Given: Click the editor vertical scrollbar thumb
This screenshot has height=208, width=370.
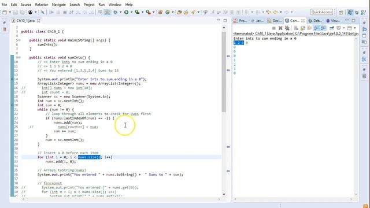Looking at the screenshot, I should tap(224, 72).
